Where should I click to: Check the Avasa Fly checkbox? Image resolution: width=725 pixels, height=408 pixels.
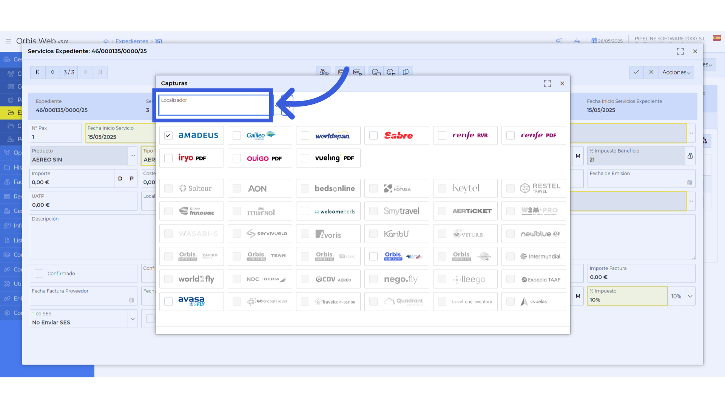(x=168, y=301)
